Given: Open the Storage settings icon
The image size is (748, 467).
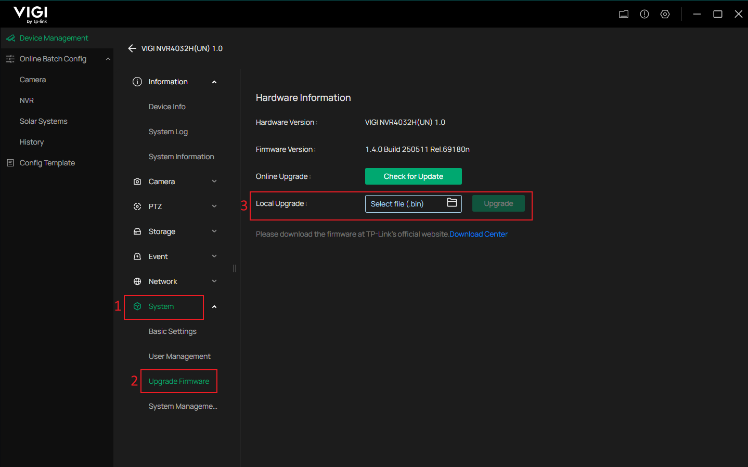Looking at the screenshot, I should (137, 231).
